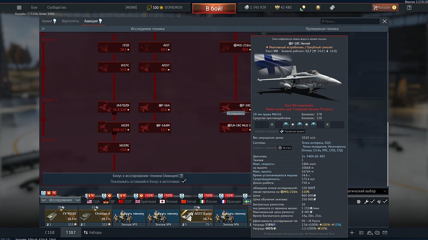Image resolution: width=428 pixels, height=240 pixels.
Task: Select the Christian II crew slot
Action: (x=95, y=217)
